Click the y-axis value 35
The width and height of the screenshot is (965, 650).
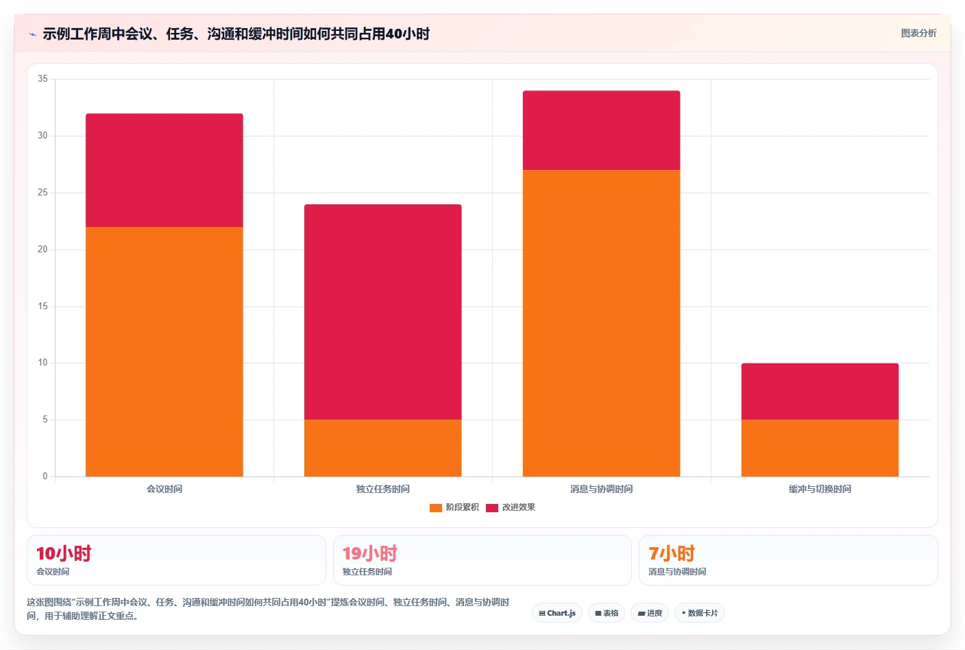click(42, 79)
